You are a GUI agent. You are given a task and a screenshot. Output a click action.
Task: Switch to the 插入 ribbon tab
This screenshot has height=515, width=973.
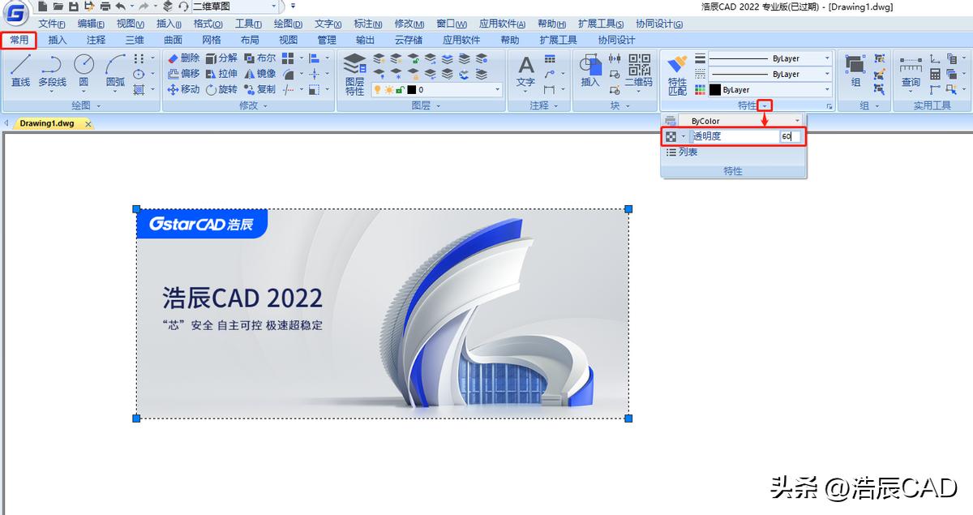tap(56, 39)
